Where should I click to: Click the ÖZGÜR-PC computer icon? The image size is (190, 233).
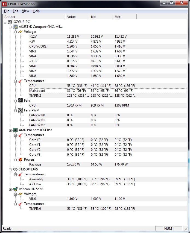coord(10,22)
